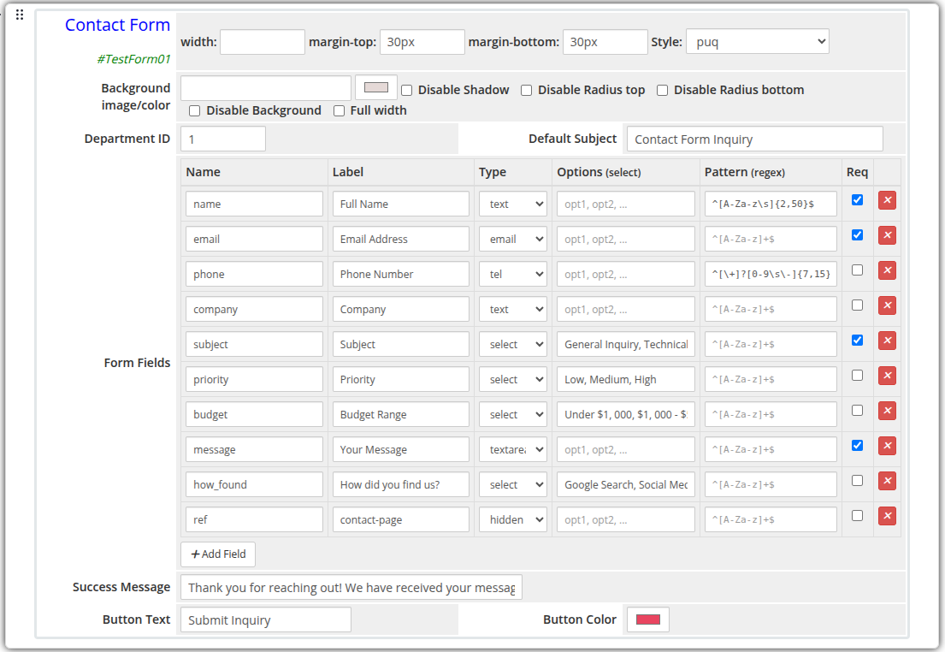This screenshot has height=652, width=945.
Task: Open type dropdown for email field
Action: pyautogui.click(x=513, y=239)
